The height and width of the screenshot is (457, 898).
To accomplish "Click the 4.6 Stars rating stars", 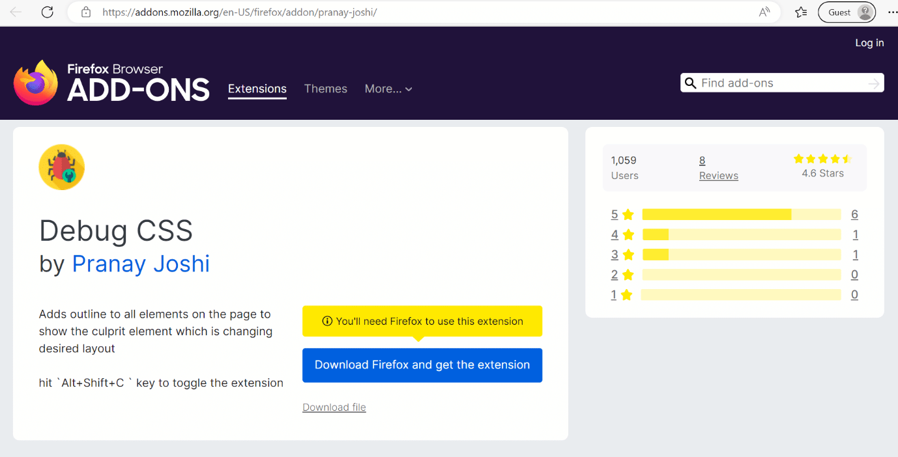I will tap(822, 159).
